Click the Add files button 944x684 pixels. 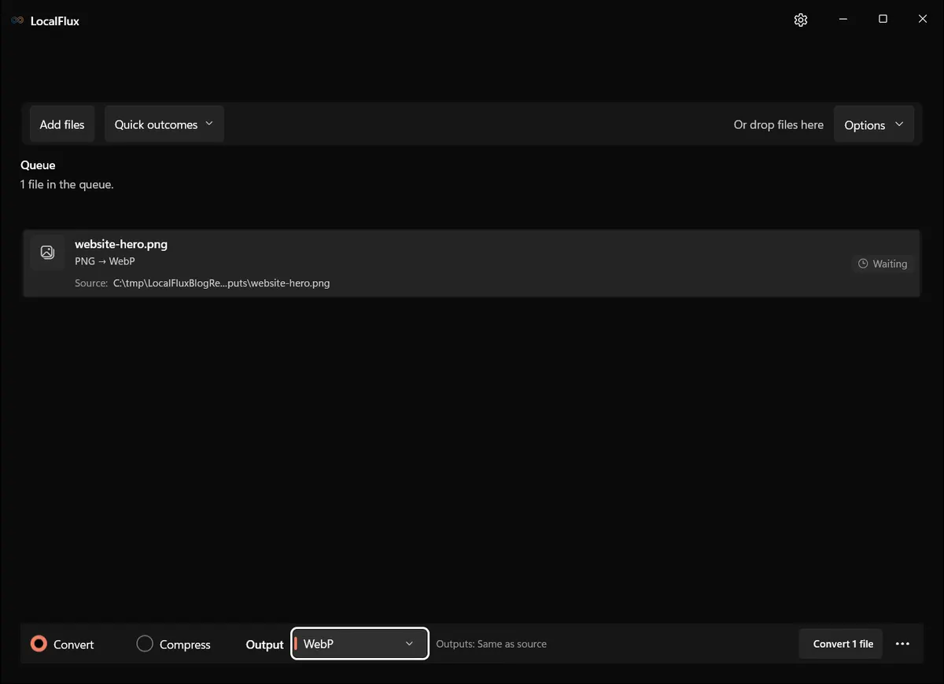62,124
